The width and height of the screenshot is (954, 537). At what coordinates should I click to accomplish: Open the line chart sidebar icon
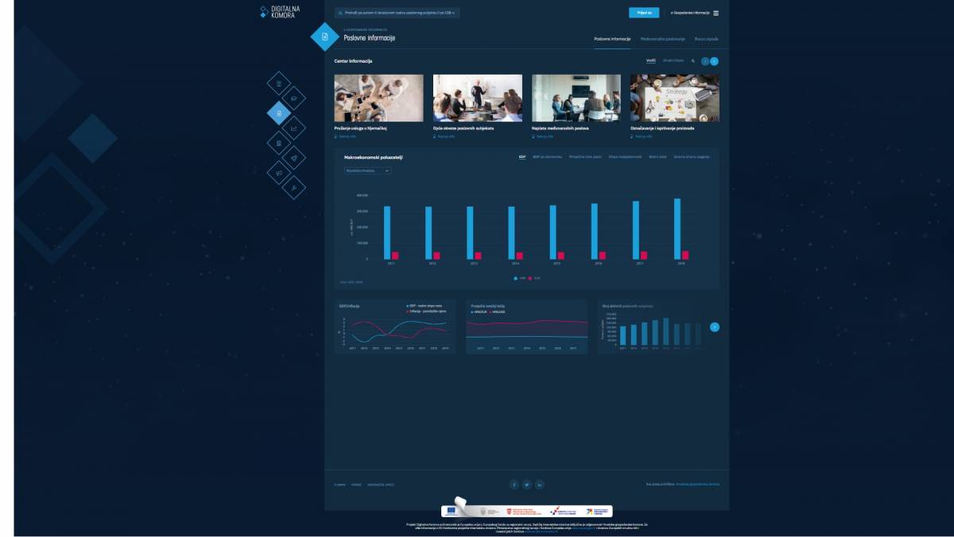pyautogui.click(x=293, y=128)
